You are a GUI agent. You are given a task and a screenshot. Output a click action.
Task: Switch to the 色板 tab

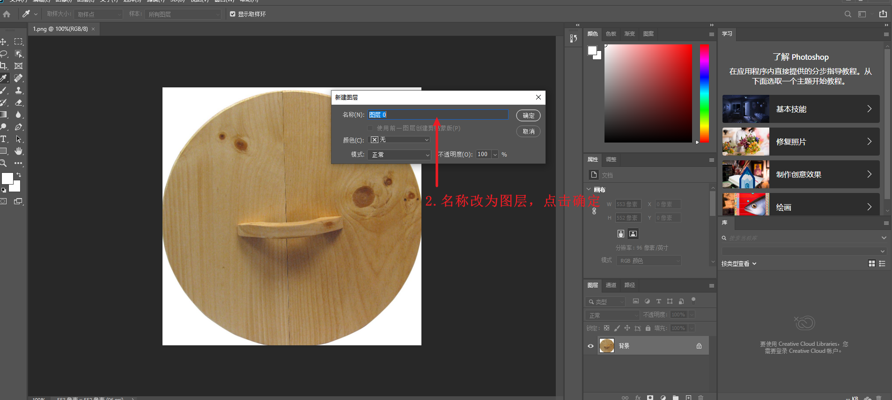611,34
